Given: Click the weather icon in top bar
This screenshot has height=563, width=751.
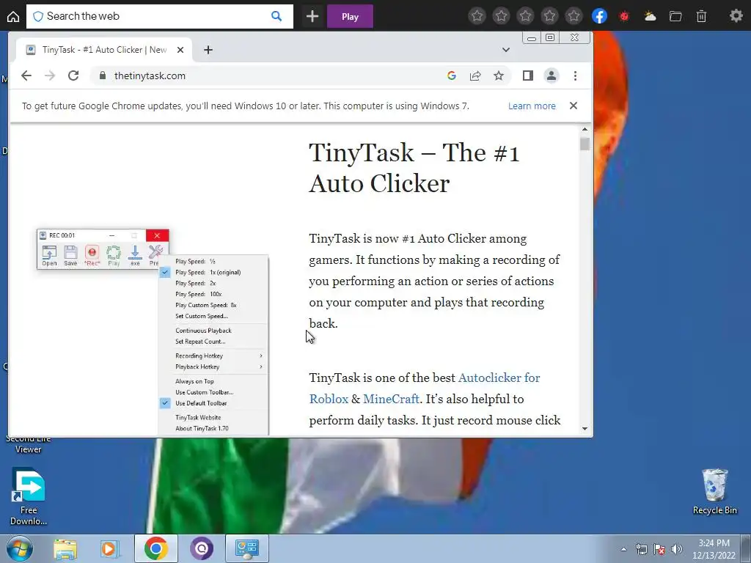Looking at the screenshot, I should click(650, 16).
